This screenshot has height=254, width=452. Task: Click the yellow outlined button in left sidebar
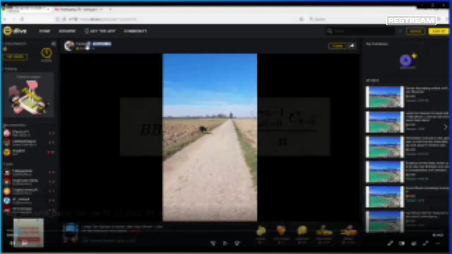[15, 57]
